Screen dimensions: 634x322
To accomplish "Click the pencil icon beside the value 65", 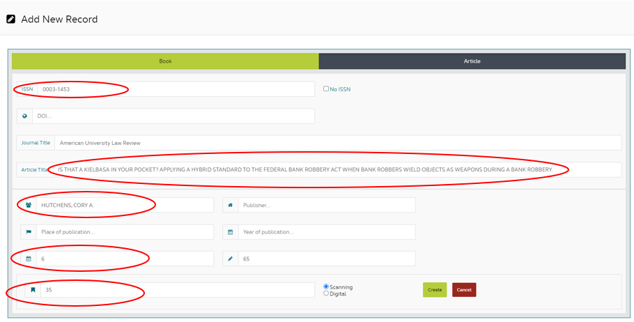I will coord(231,259).
